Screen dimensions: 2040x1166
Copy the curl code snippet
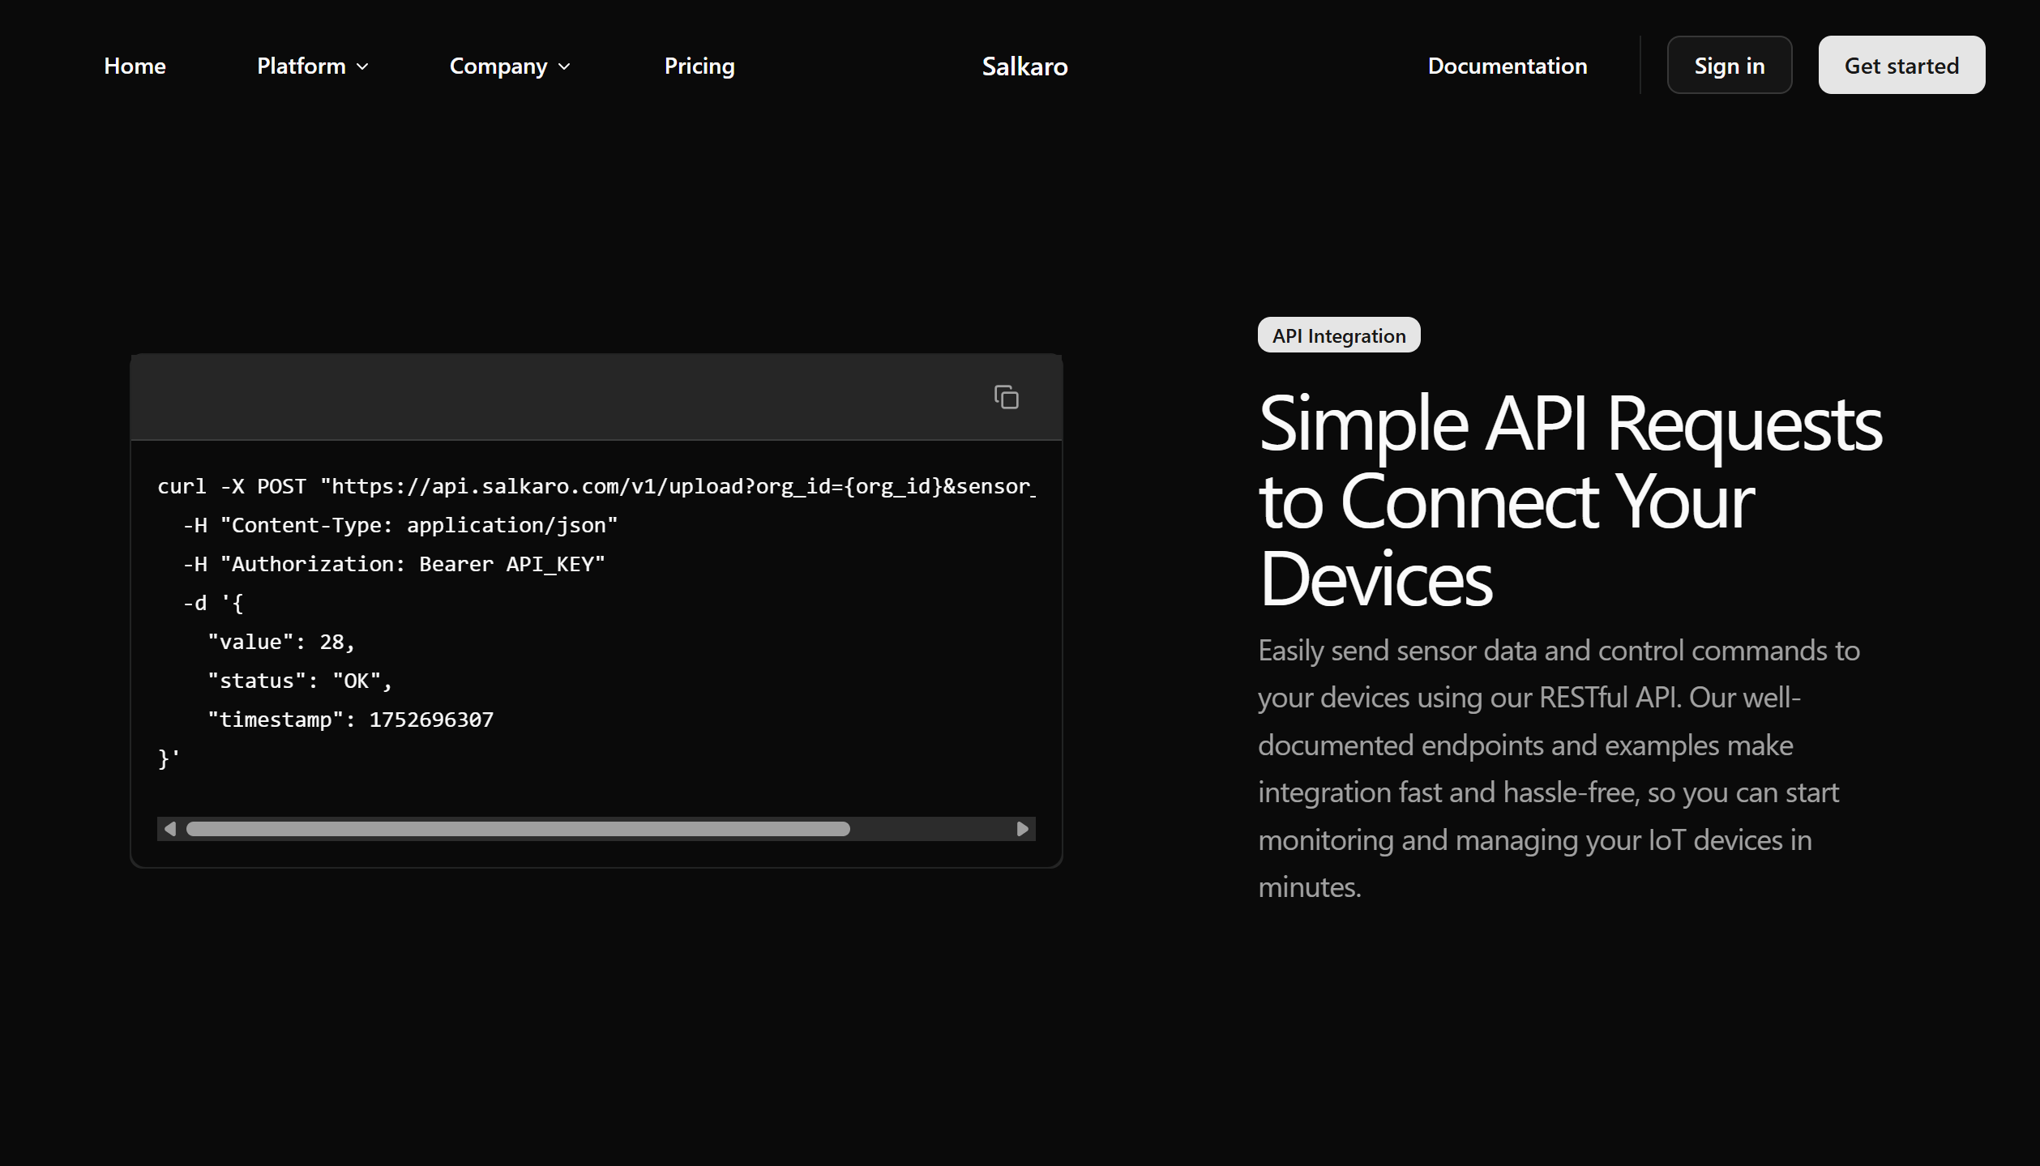point(1006,397)
